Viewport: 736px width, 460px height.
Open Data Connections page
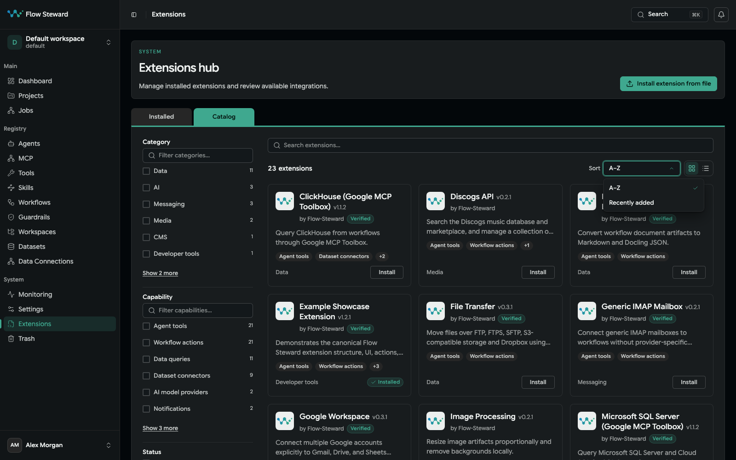click(60, 261)
